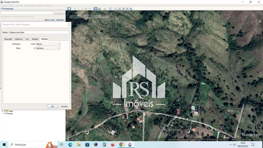The height and width of the screenshot is (148, 263).
Task: Click the Obter rotas link
Action: [50, 20]
